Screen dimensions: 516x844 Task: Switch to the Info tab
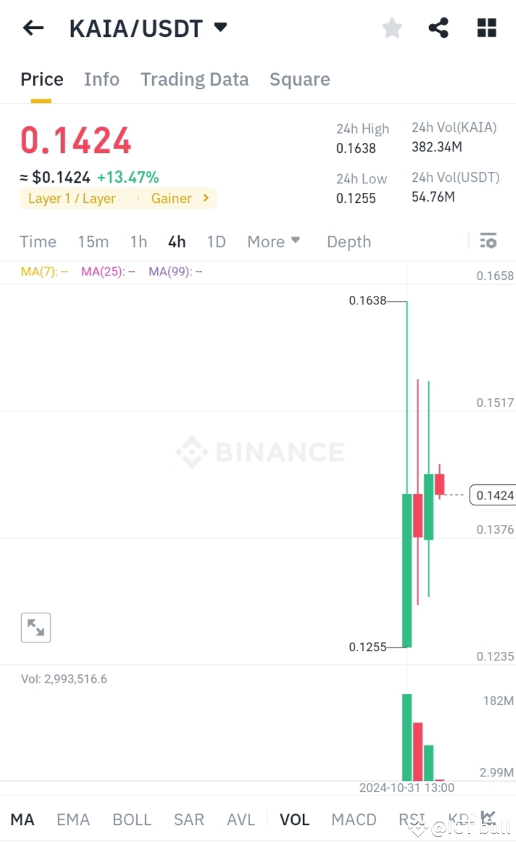(x=101, y=79)
